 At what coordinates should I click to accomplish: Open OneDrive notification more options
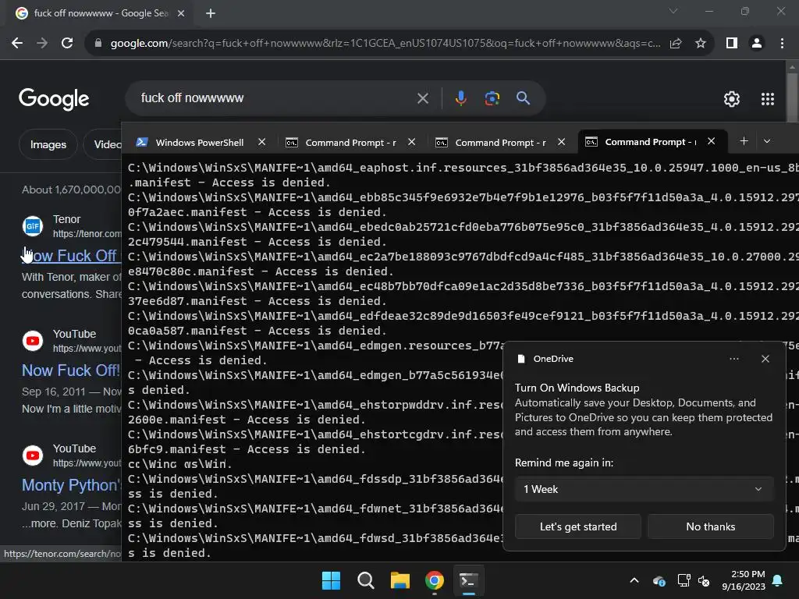point(734,359)
